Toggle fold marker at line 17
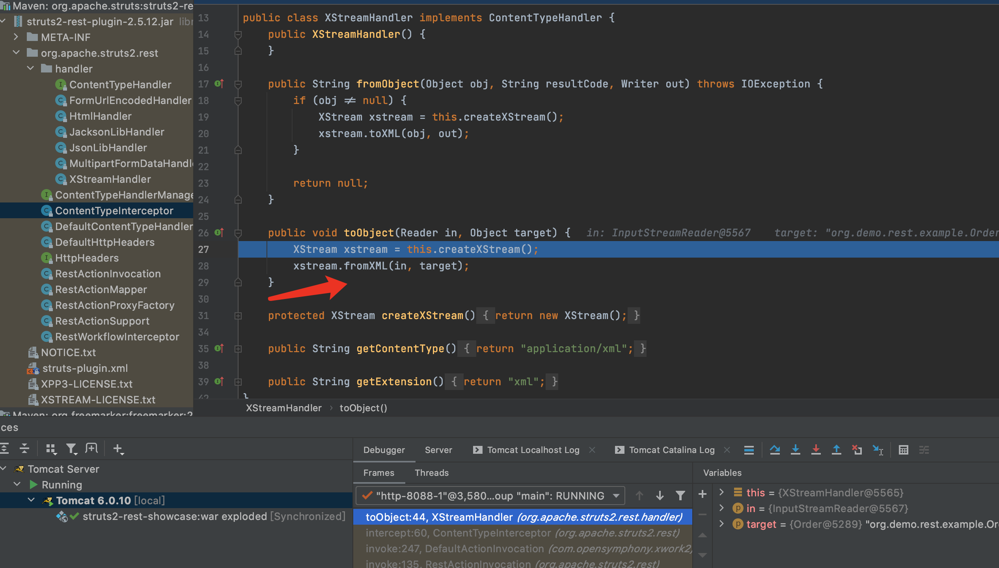The height and width of the screenshot is (568, 999). (238, 84)
